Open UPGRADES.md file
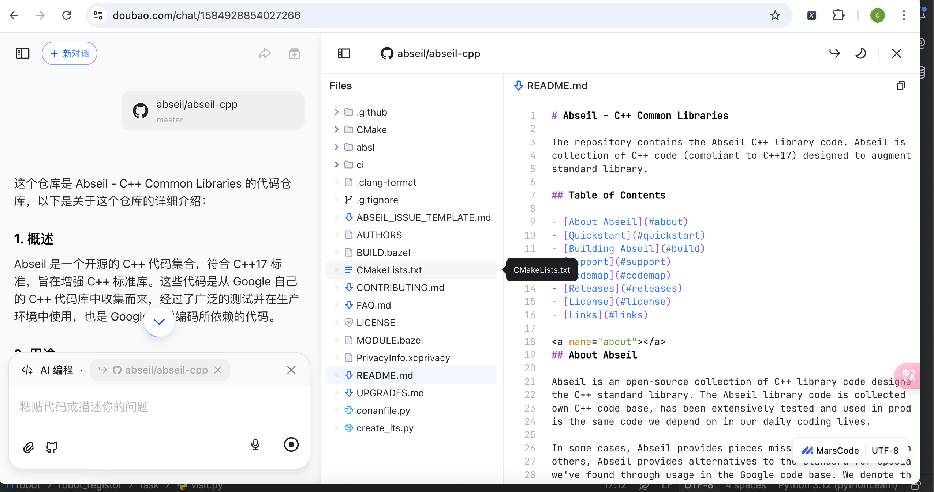The height and width of the screenshot is (492, 934). (412, 393)
